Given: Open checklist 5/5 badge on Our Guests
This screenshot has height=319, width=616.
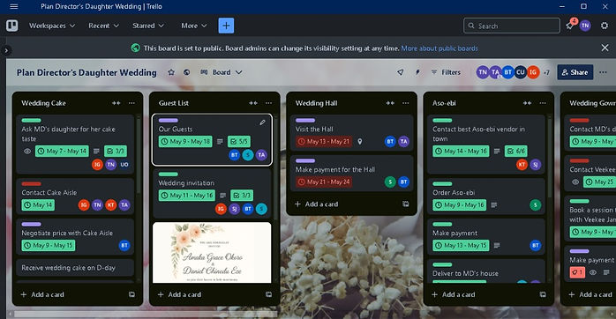Looking at the screenshot, I should tap(239, 141).
